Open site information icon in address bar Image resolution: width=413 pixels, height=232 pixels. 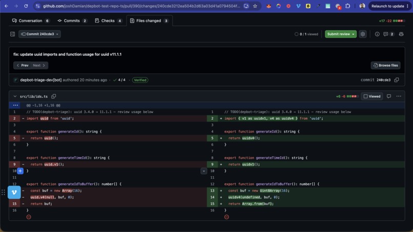point(38,6)
